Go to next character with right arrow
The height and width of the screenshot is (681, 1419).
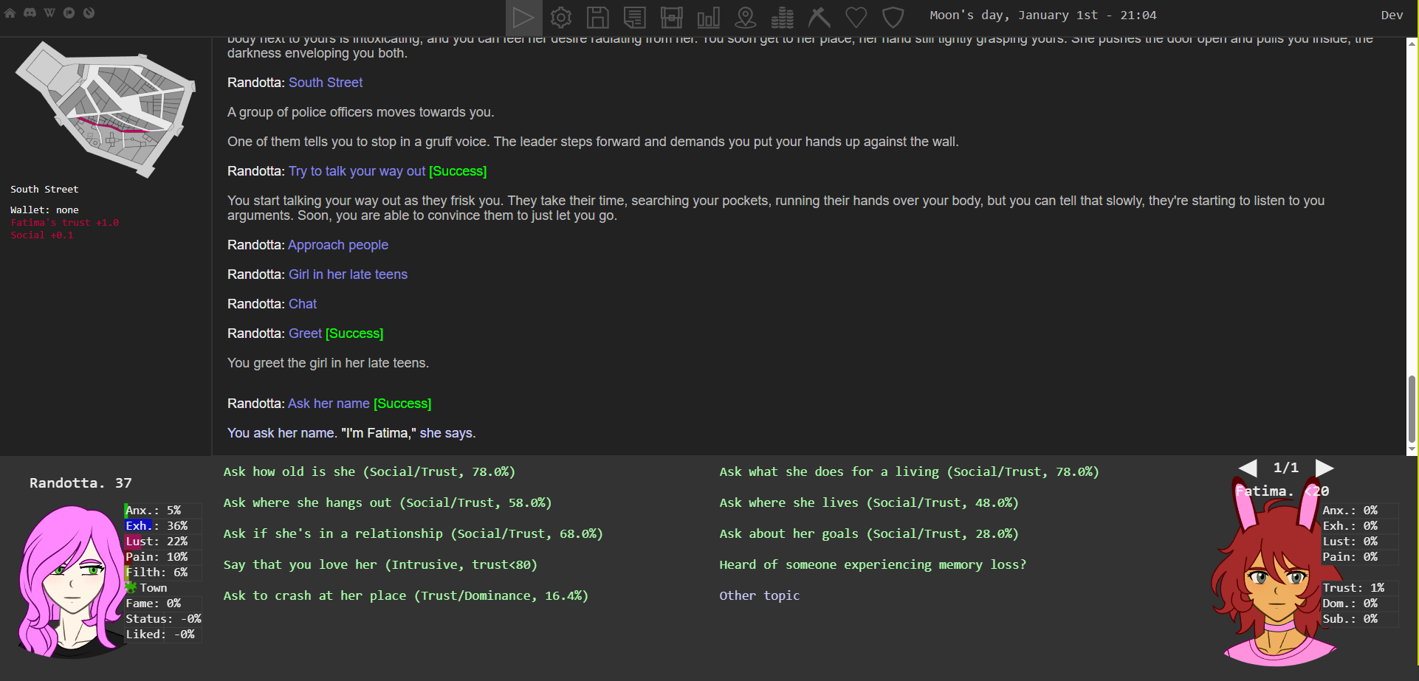click(1324, 468)
